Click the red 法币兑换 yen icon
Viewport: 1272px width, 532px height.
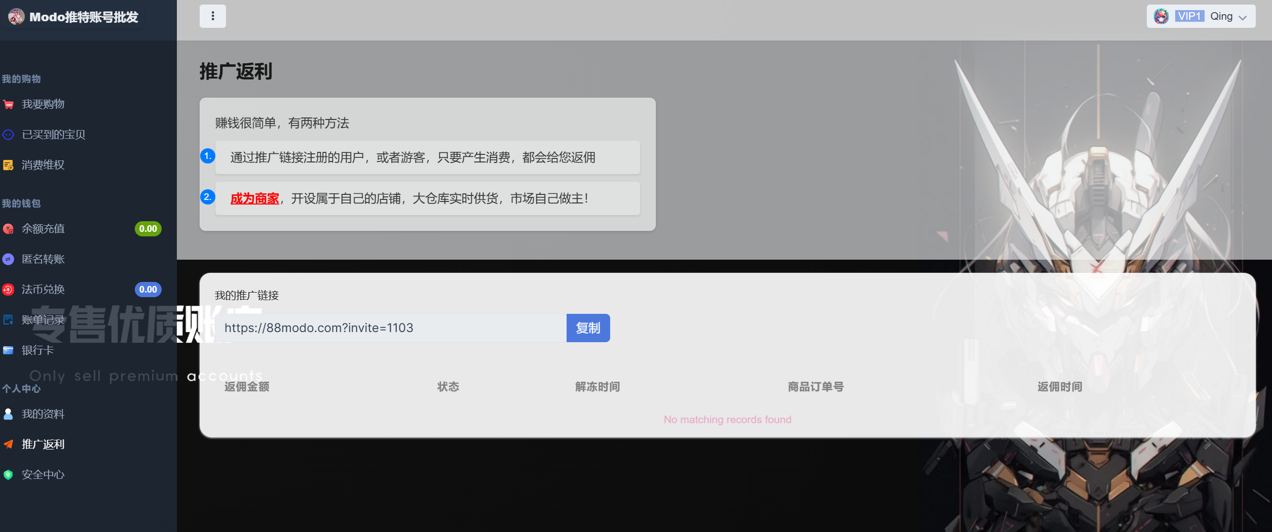[8, 290]
